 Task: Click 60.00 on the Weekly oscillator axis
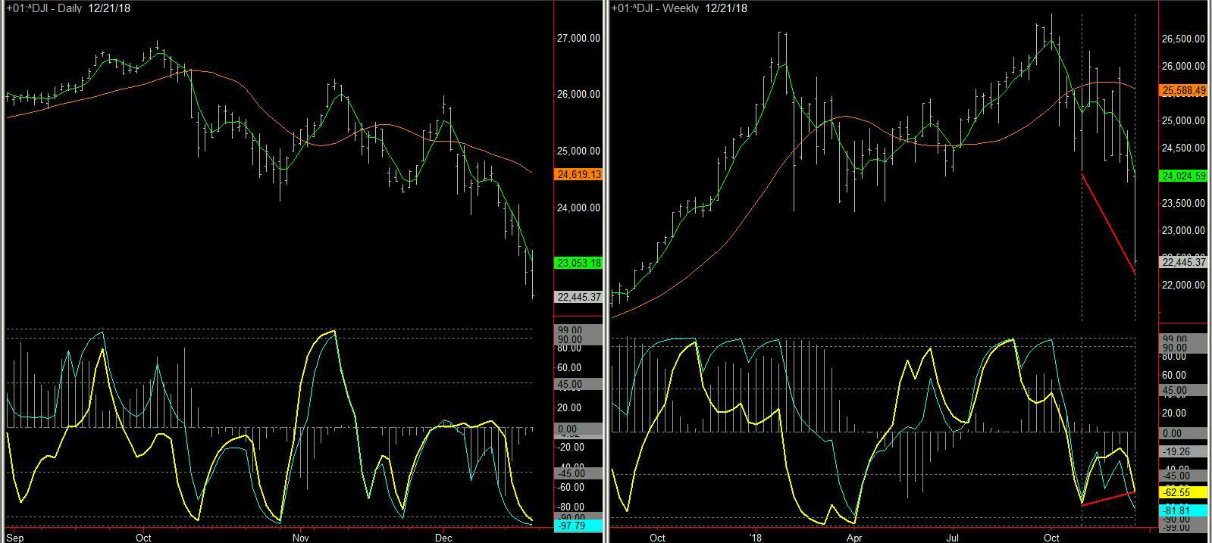[x=1174, y=376]
